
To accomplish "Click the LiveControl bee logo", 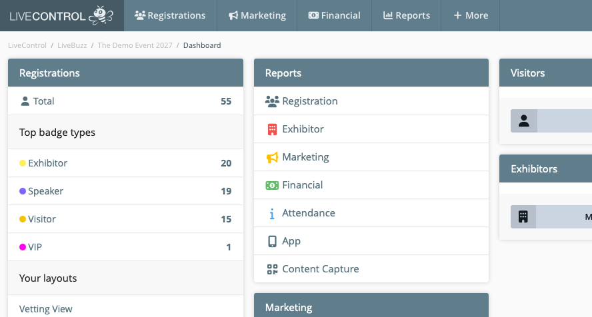I will [x=61, y=15].
